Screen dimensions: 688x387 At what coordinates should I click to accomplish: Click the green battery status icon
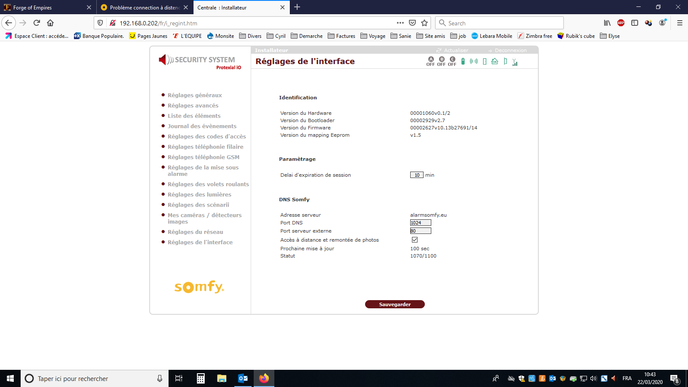[463, 61]
